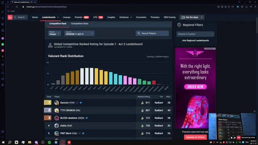Open Darxcio's player profile
The width and height of the screenshot is (258, 145).
tap(64, 103)
